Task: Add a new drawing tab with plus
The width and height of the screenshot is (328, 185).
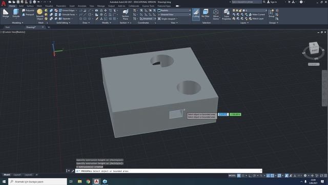Action: tap(49, 27)
